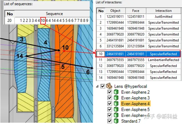Uncheck Even Asphere.2 checkbox

[x=109, y=92]
